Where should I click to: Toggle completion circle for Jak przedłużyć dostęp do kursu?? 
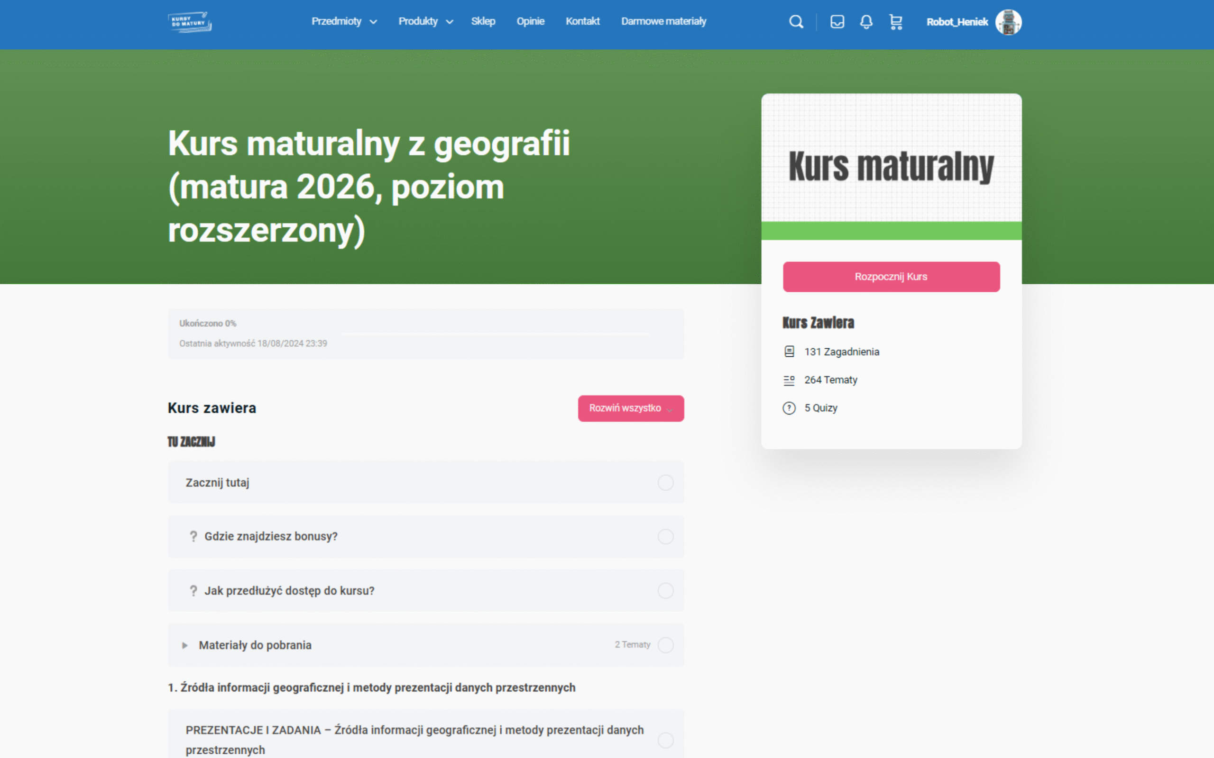(x=666, y=591)
